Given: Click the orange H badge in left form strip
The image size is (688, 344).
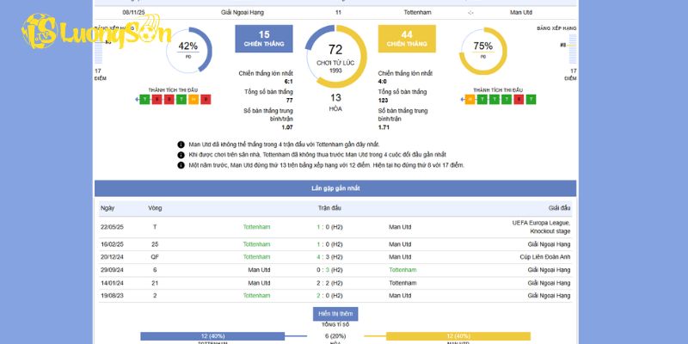Looking at the screenshot, I should (x=193, y=100).
